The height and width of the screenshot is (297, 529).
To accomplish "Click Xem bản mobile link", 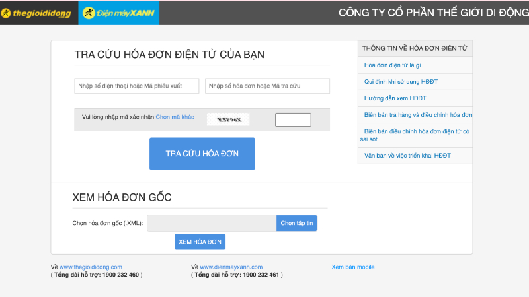I will tap(353, 267).
